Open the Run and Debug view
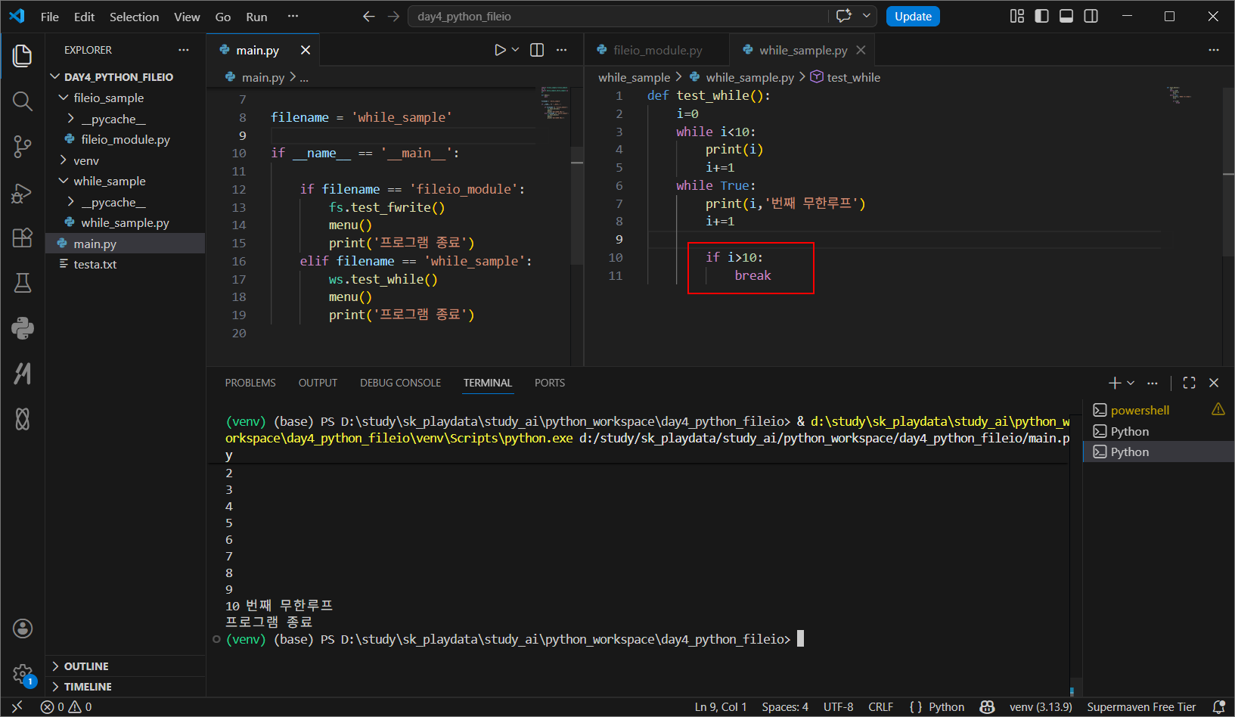 [23, 193]
